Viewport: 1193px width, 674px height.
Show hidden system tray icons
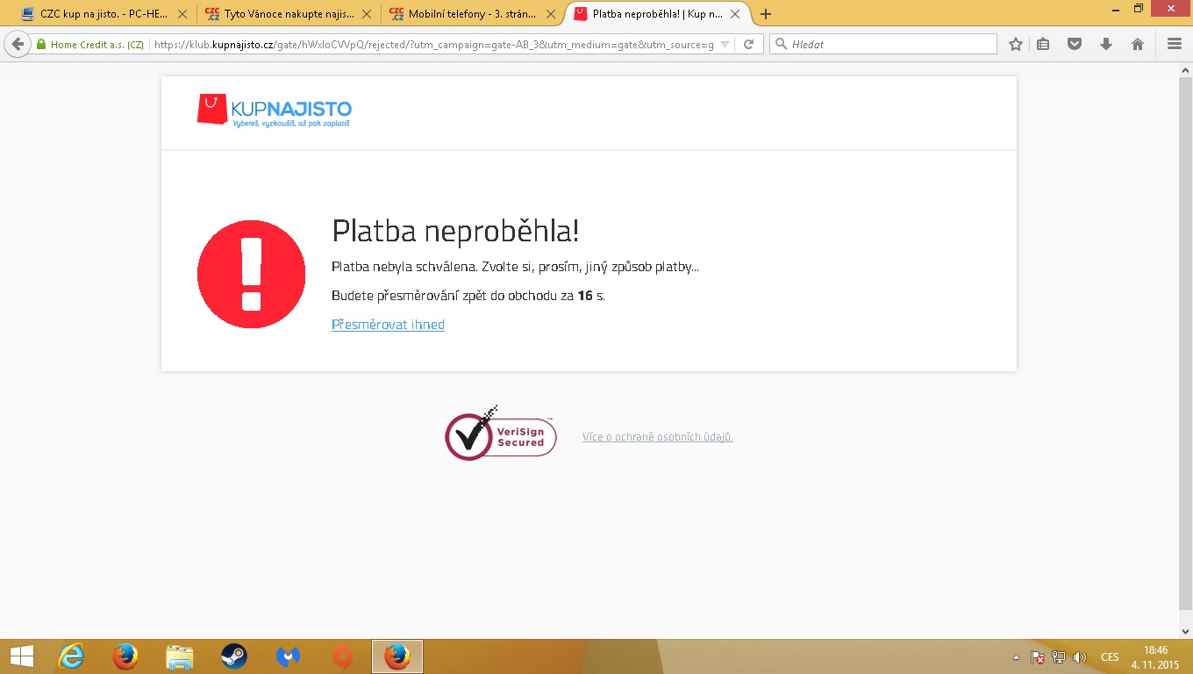pyautogui.click(x=1017, y=657)
